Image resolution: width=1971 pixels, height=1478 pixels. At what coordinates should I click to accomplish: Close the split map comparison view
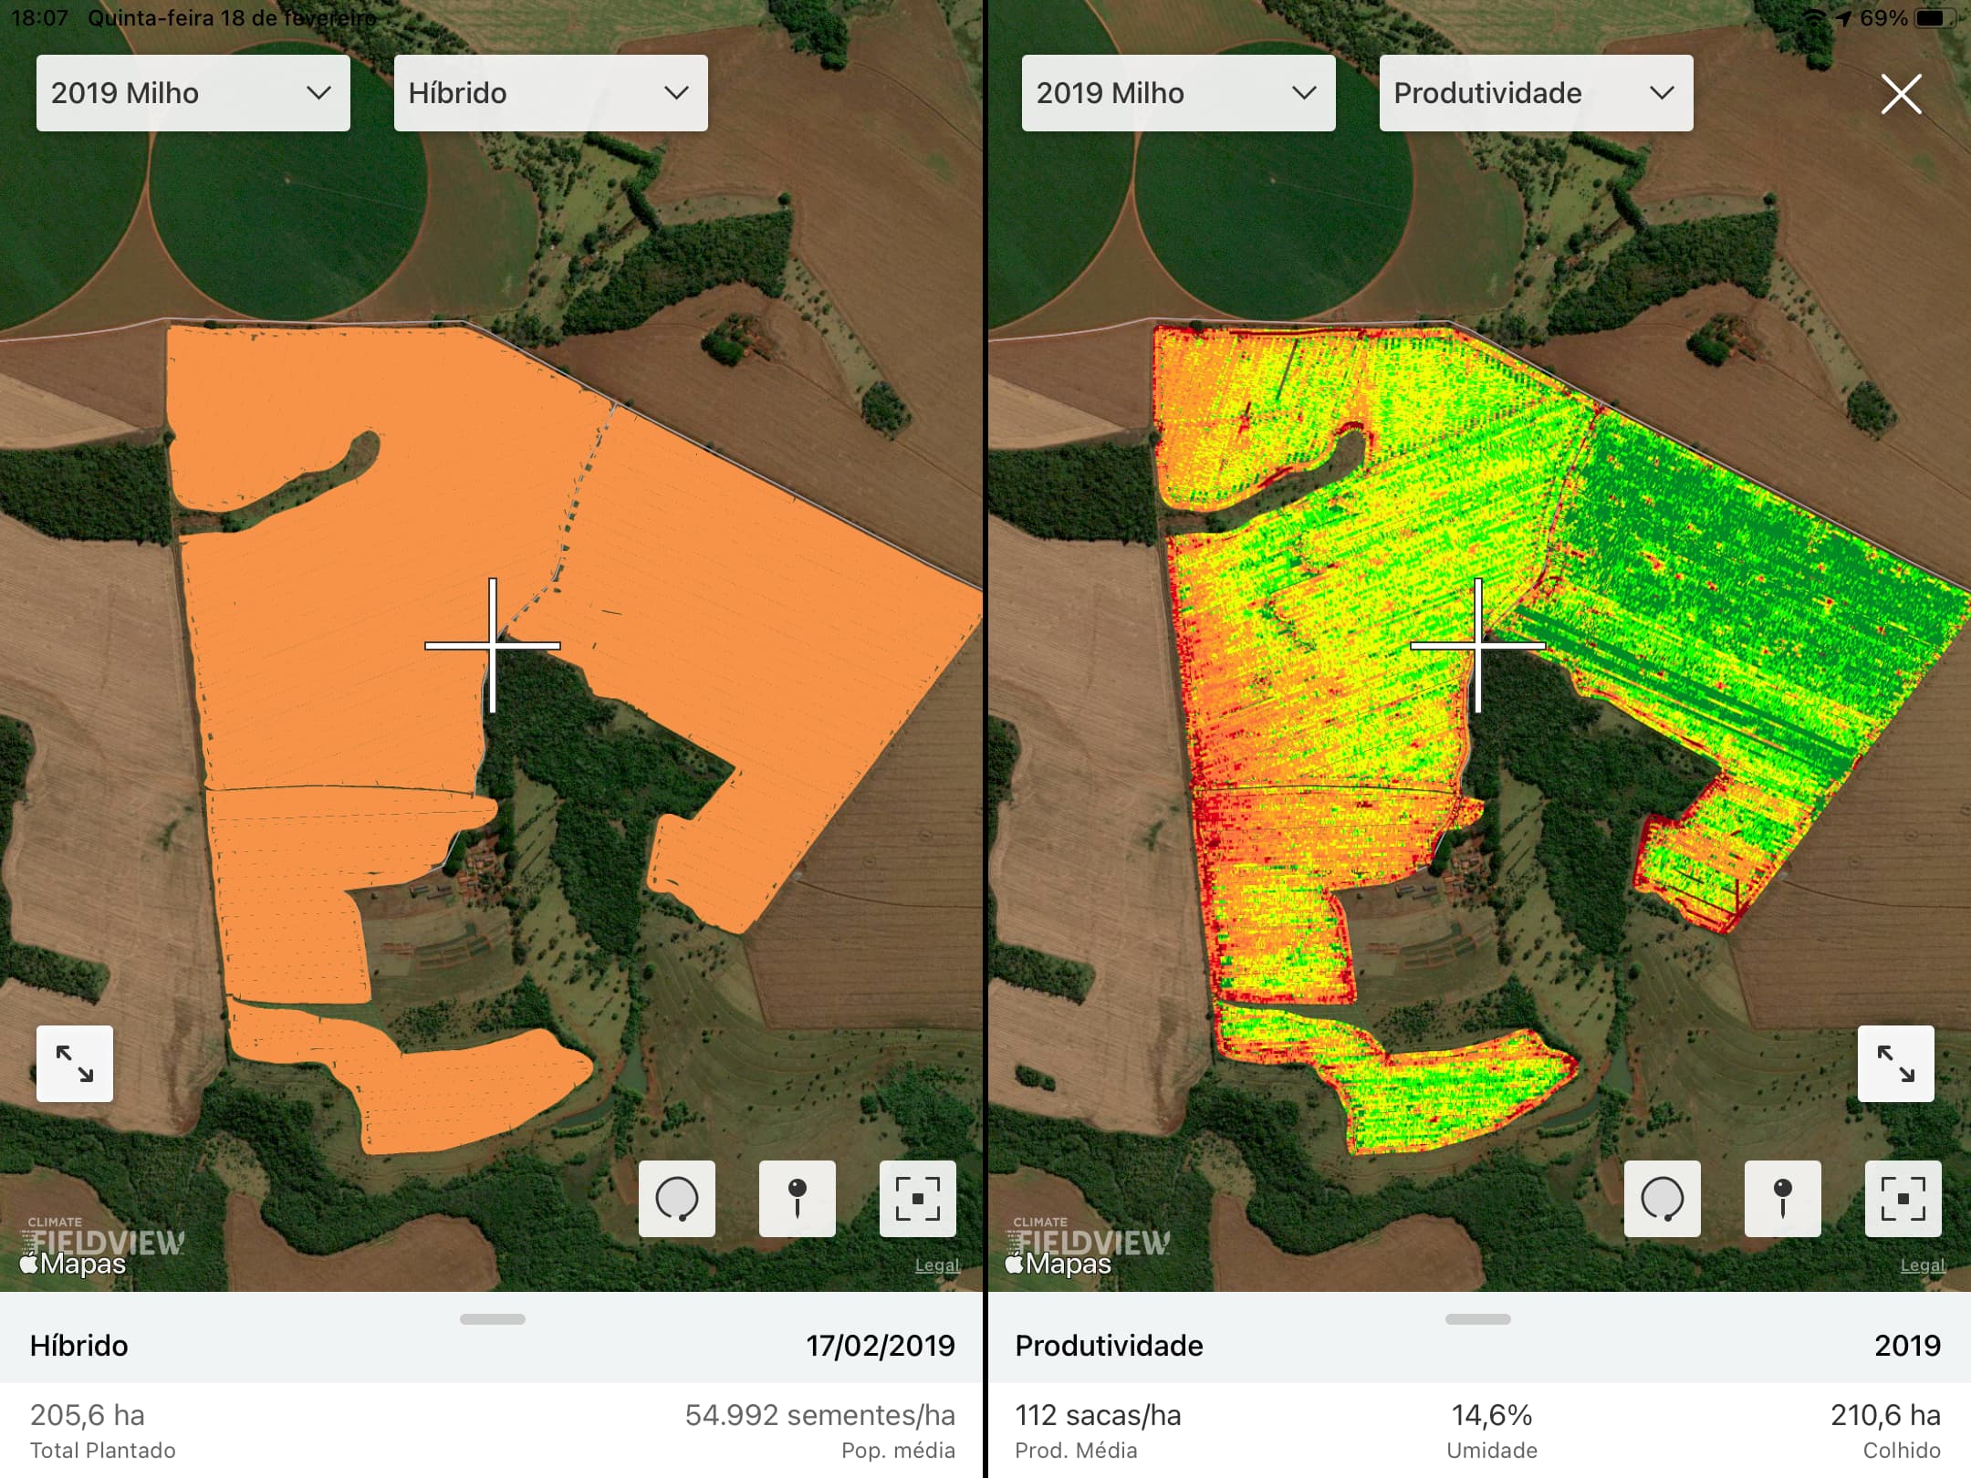point(1901,94)
